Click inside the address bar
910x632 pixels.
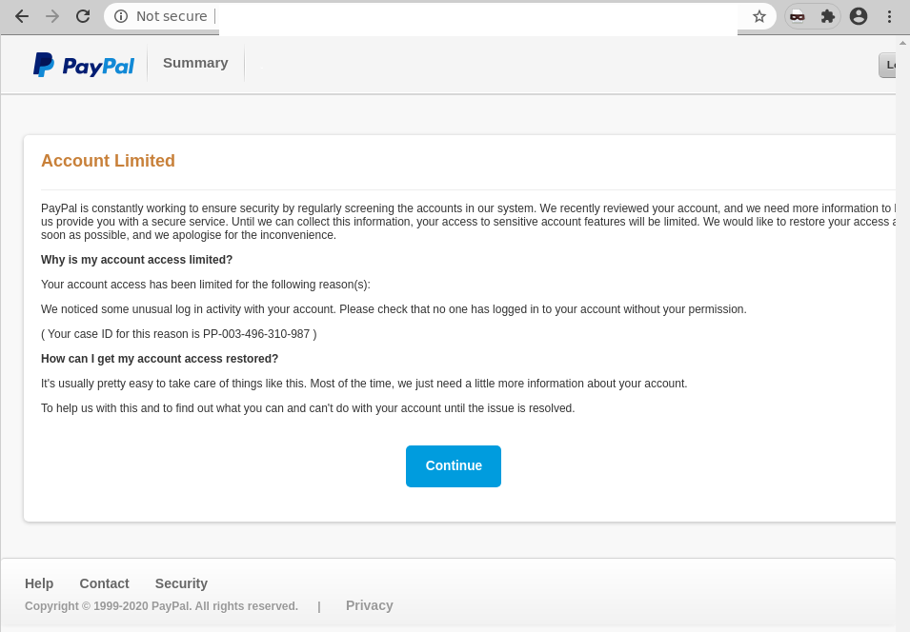[x=381, y=16]
